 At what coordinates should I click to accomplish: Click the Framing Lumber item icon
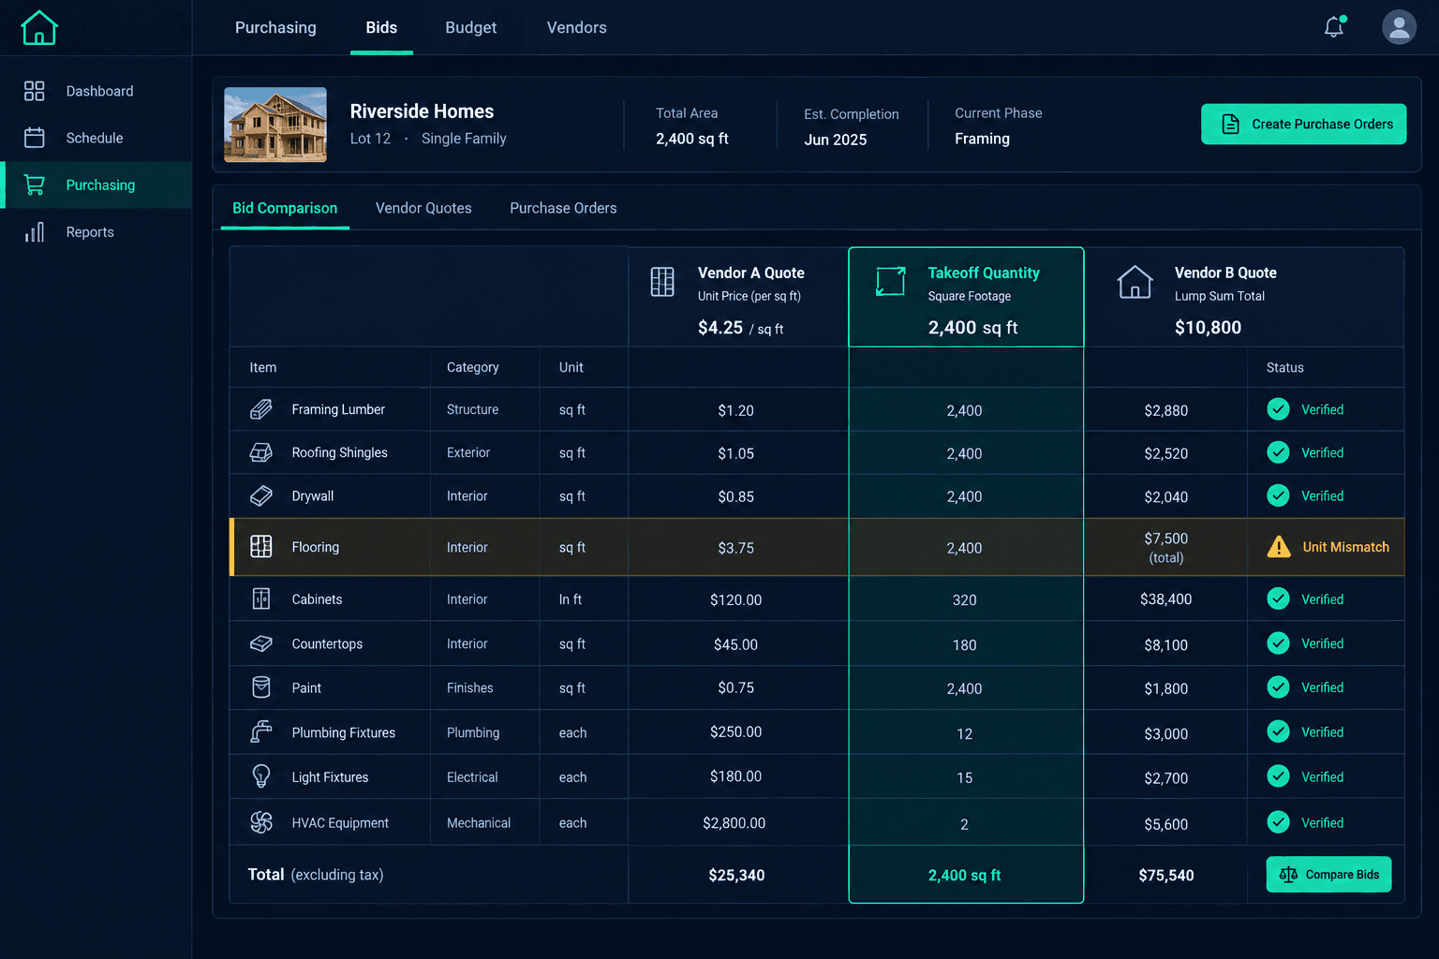click(x=261, y=409)
